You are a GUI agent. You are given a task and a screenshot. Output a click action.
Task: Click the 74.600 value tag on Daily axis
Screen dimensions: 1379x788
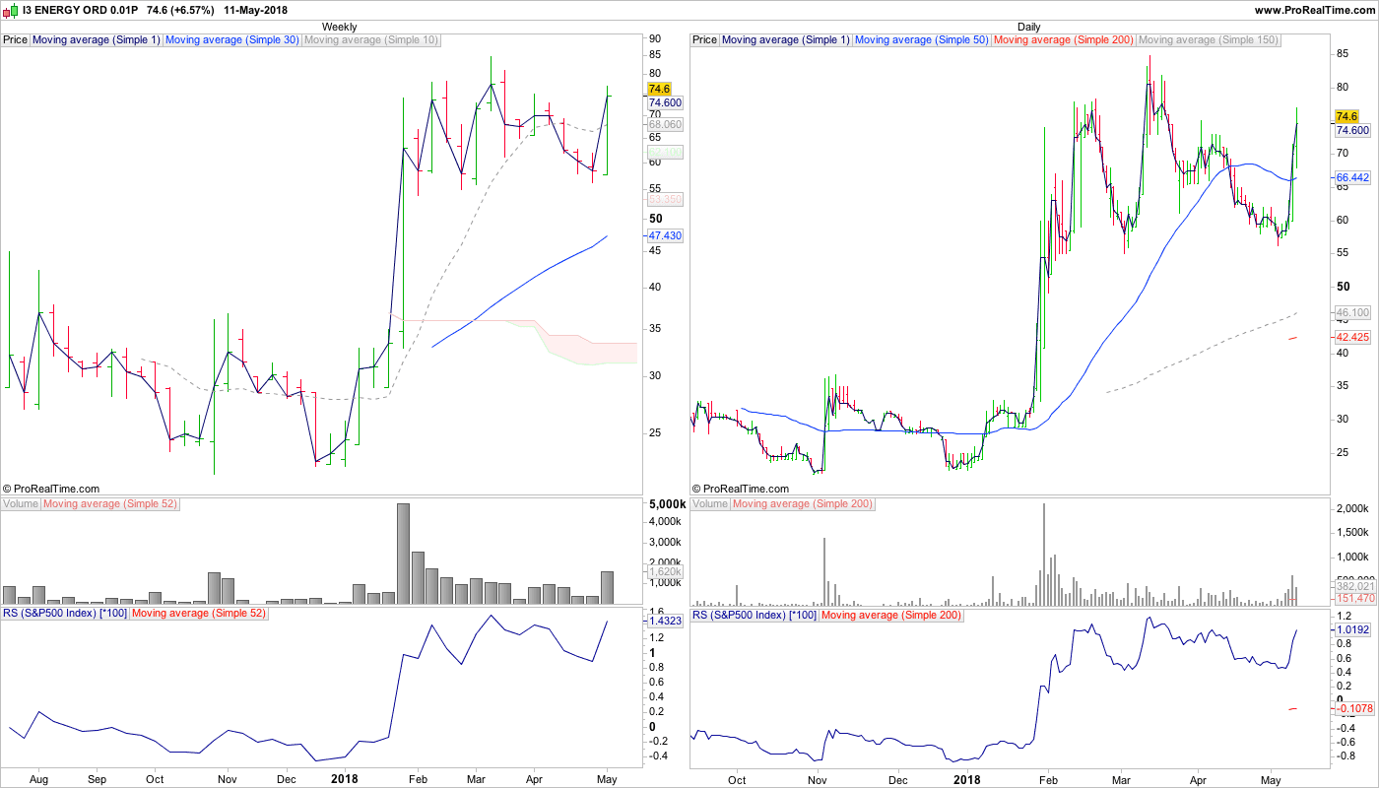(x=1353, y=130)
